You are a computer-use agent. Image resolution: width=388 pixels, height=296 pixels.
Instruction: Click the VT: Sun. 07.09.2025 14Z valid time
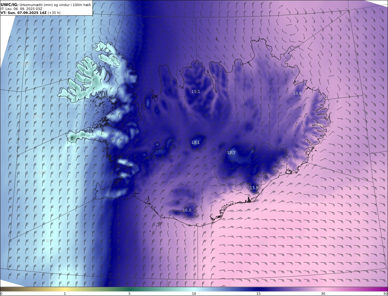pos(31,13)
